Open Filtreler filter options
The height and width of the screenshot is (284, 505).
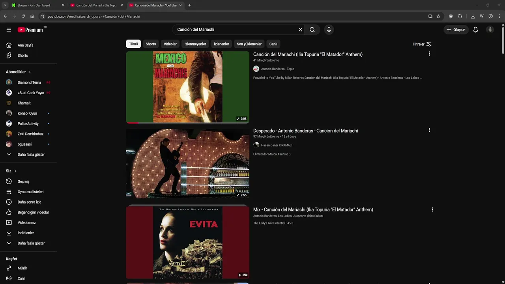click(422, 44)
